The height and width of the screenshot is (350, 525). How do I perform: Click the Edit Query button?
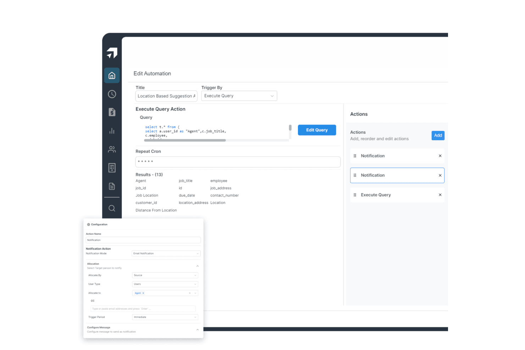317,130
